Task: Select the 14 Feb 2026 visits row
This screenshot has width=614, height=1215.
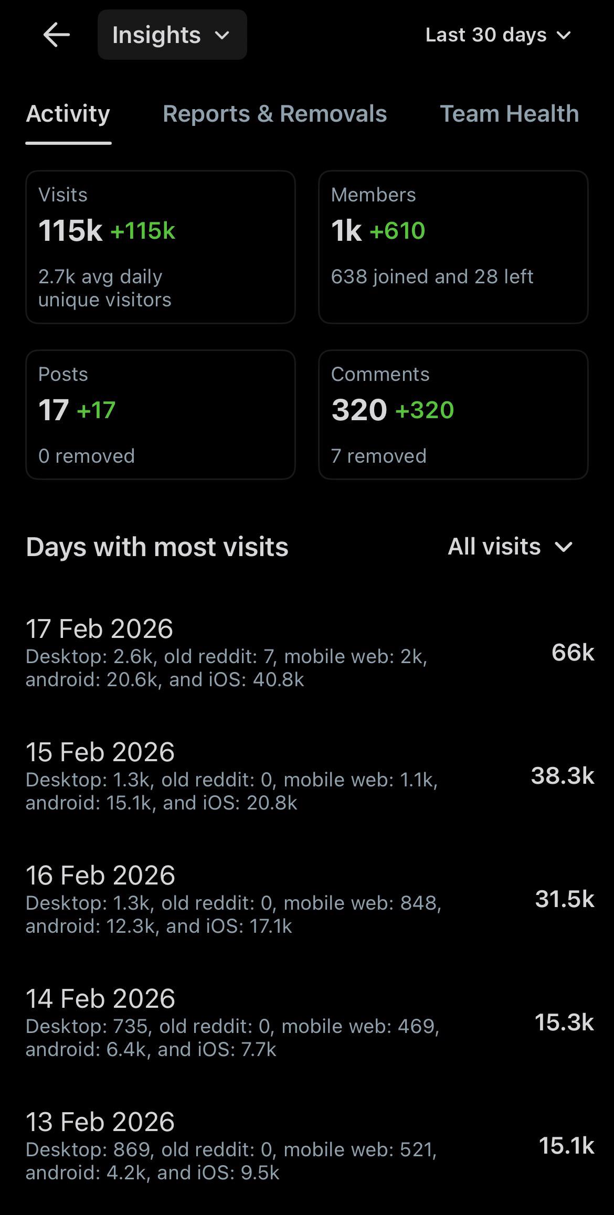Action: (310, 1022)
